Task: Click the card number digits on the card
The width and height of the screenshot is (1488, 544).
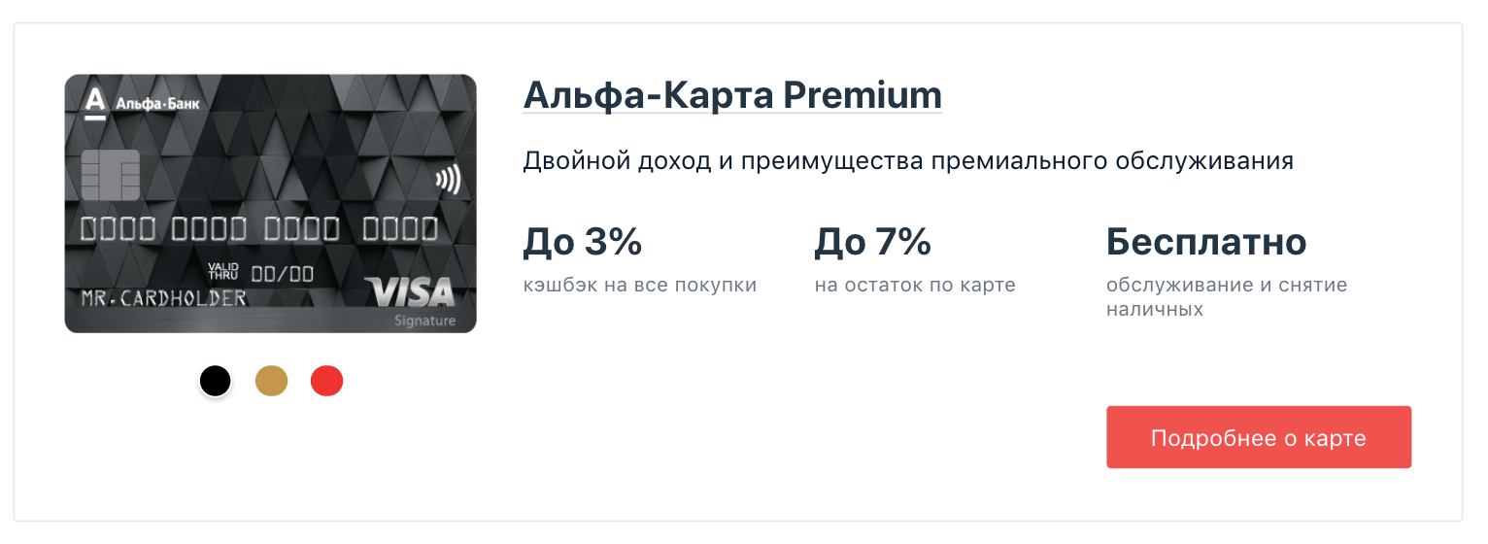Action: click(258, 229)
